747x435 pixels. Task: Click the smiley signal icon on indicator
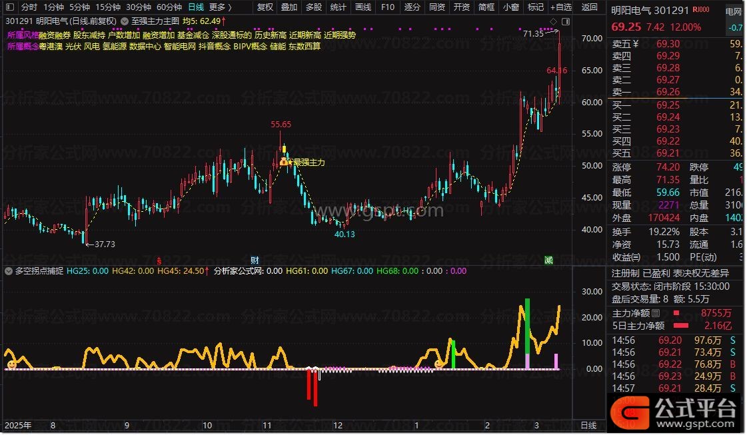pyautogui.click(x=12, y=364)
